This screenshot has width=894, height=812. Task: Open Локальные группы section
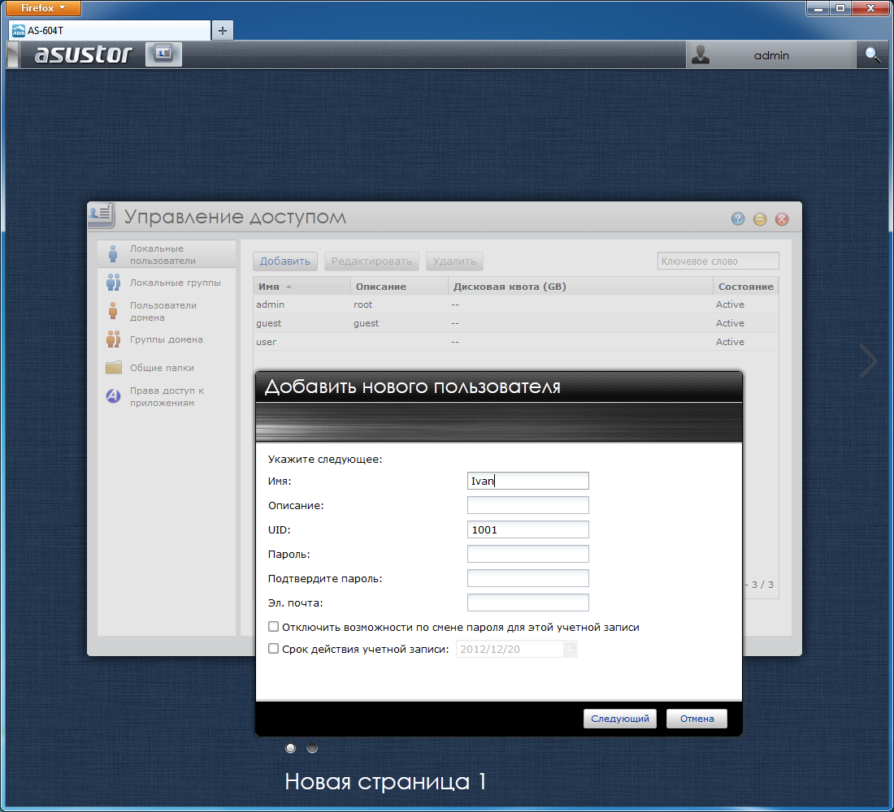167,283
